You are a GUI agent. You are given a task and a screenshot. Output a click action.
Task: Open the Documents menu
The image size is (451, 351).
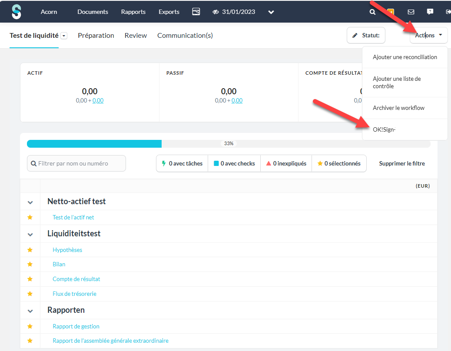[93, 12]
